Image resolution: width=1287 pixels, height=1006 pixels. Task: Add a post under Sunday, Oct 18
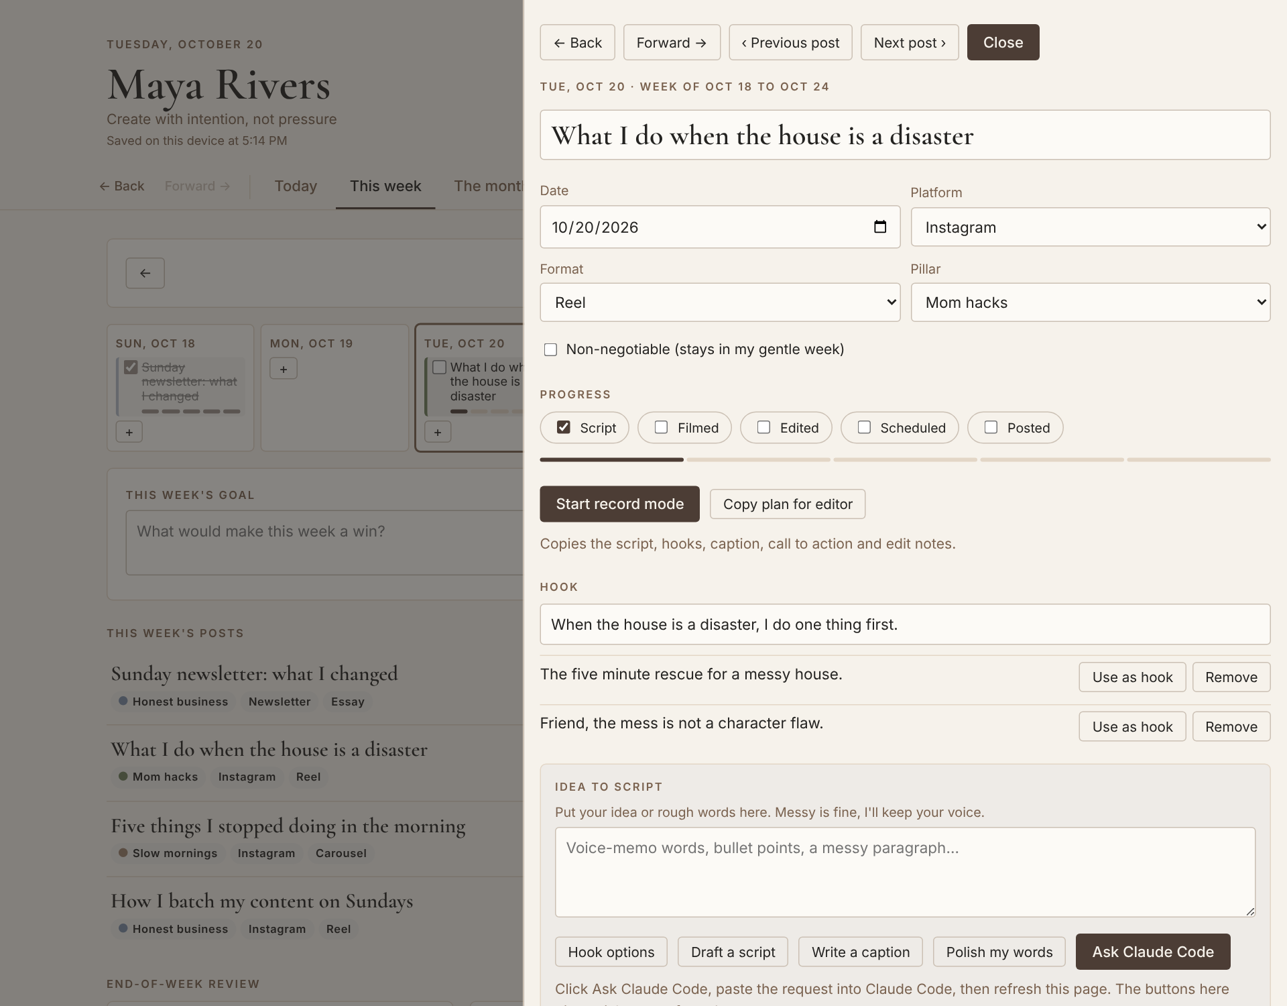(129, 432)
